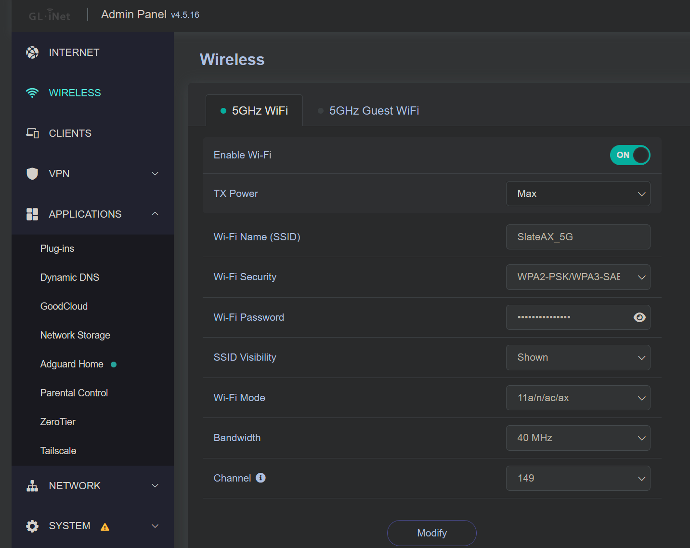Select the INTERNET globe icon
Image resolution: width=690 pixels, height=548 pixels.
32,52
